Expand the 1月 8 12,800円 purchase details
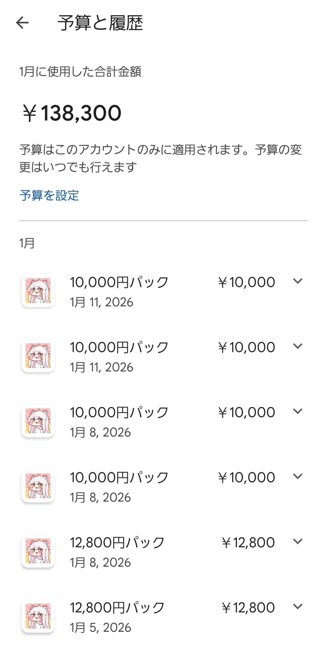This screenshot has width=326, height=646. coord(298,542)
